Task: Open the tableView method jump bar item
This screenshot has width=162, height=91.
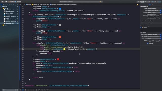Action: (x=63, y=5)
